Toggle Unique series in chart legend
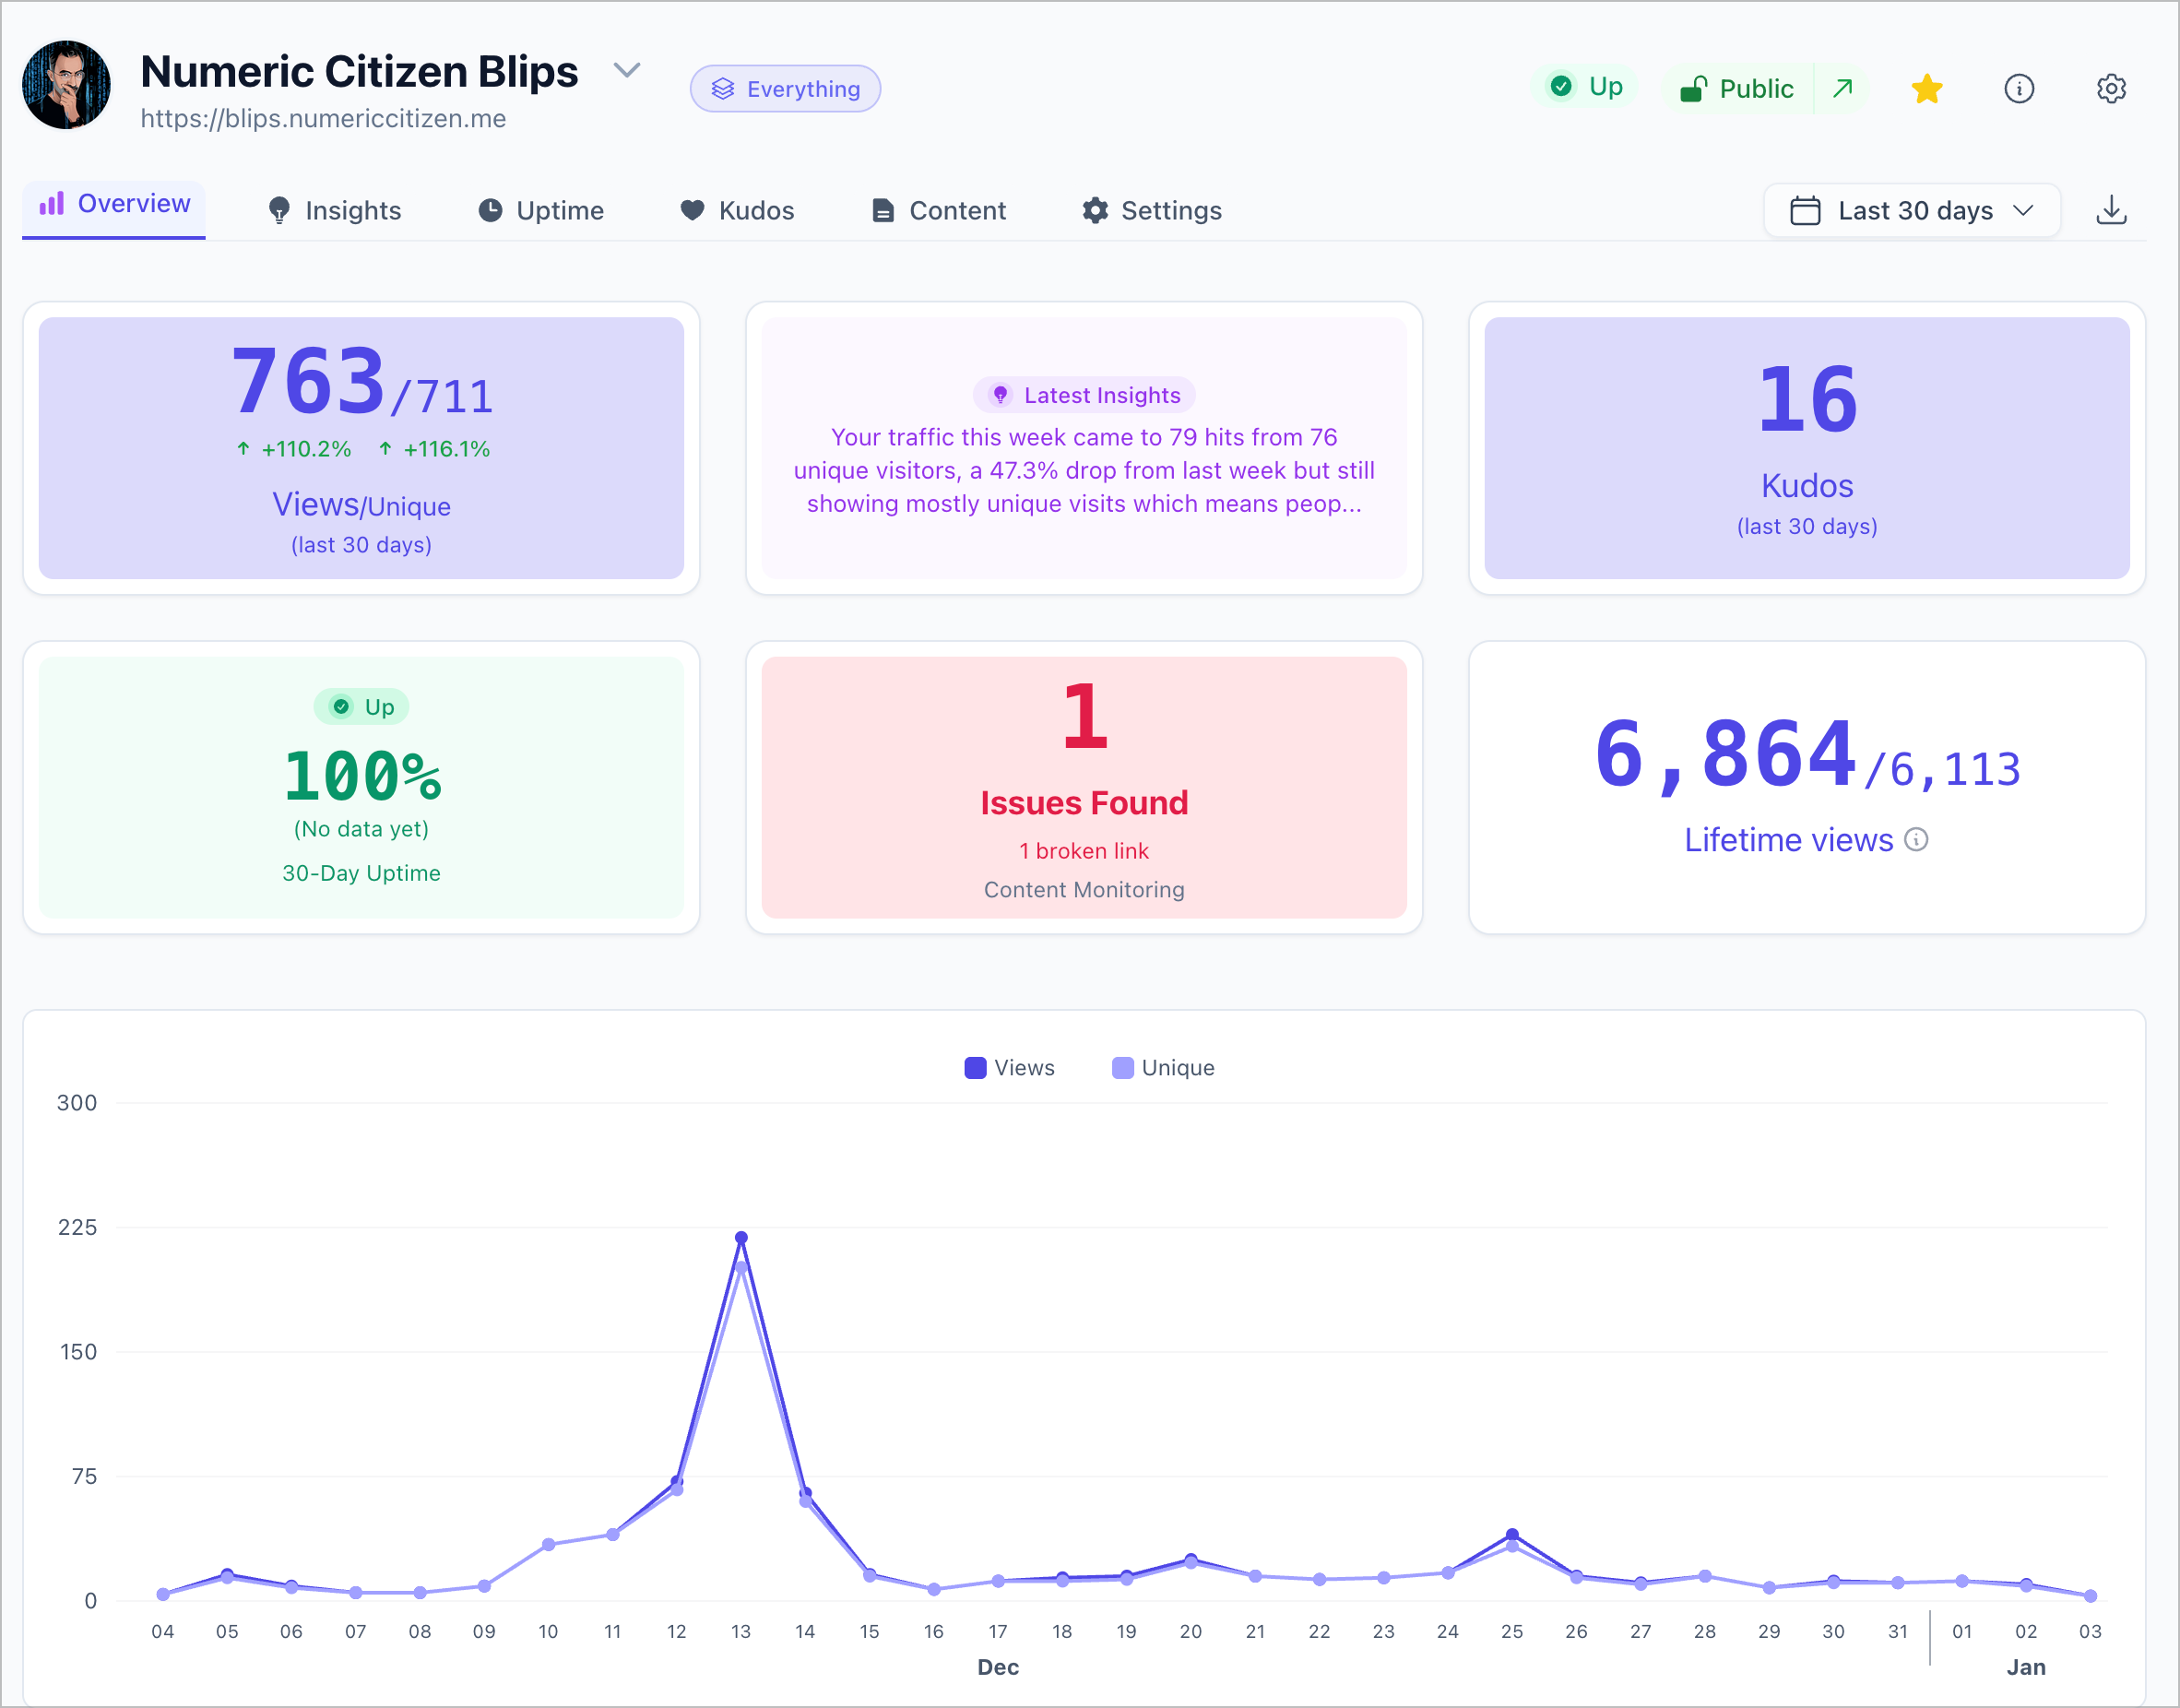Screen dimensions: 2180x1708 1163,1068
